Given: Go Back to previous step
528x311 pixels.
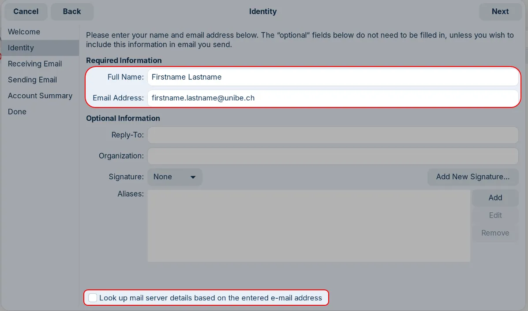Looking at the screenshot, I should coord(72,11).
